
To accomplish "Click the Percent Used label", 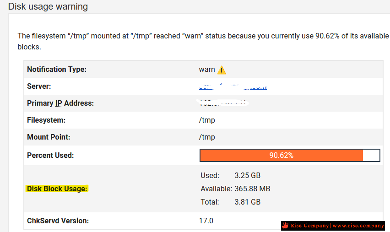I will coord(50,156).
